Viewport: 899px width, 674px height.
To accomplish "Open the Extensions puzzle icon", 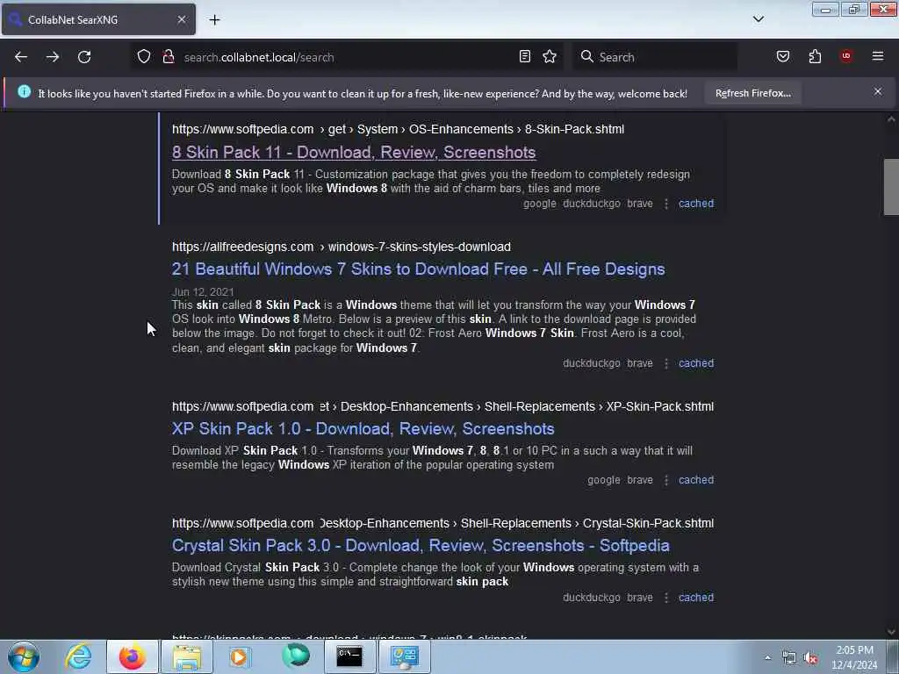I will point(816,56).
